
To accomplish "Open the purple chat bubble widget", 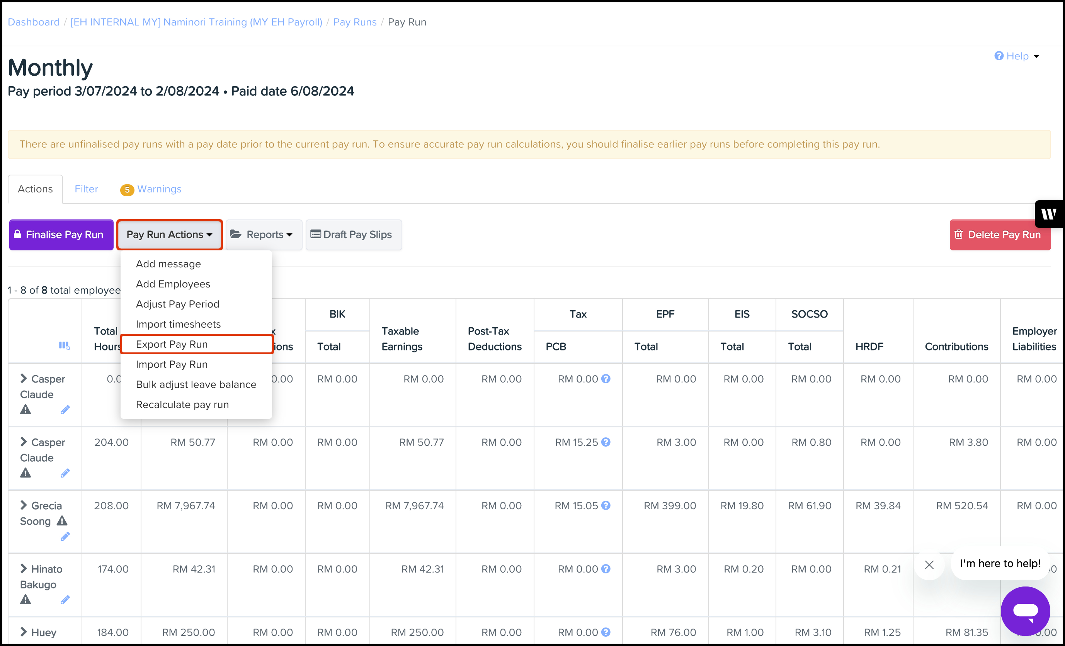I will [x=1025, y=611].
